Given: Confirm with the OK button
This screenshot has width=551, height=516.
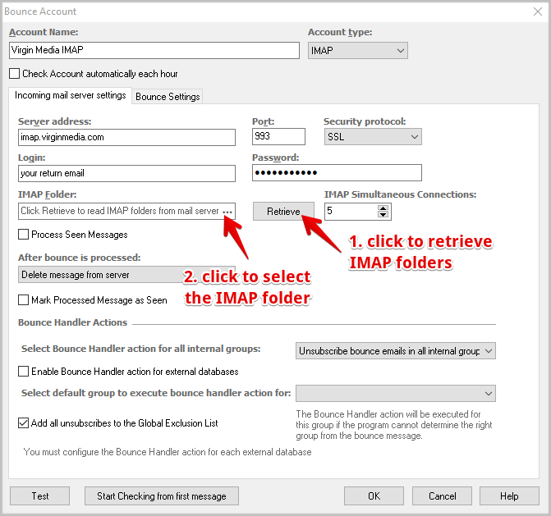Looking at the screenshot, I should 374,496.
